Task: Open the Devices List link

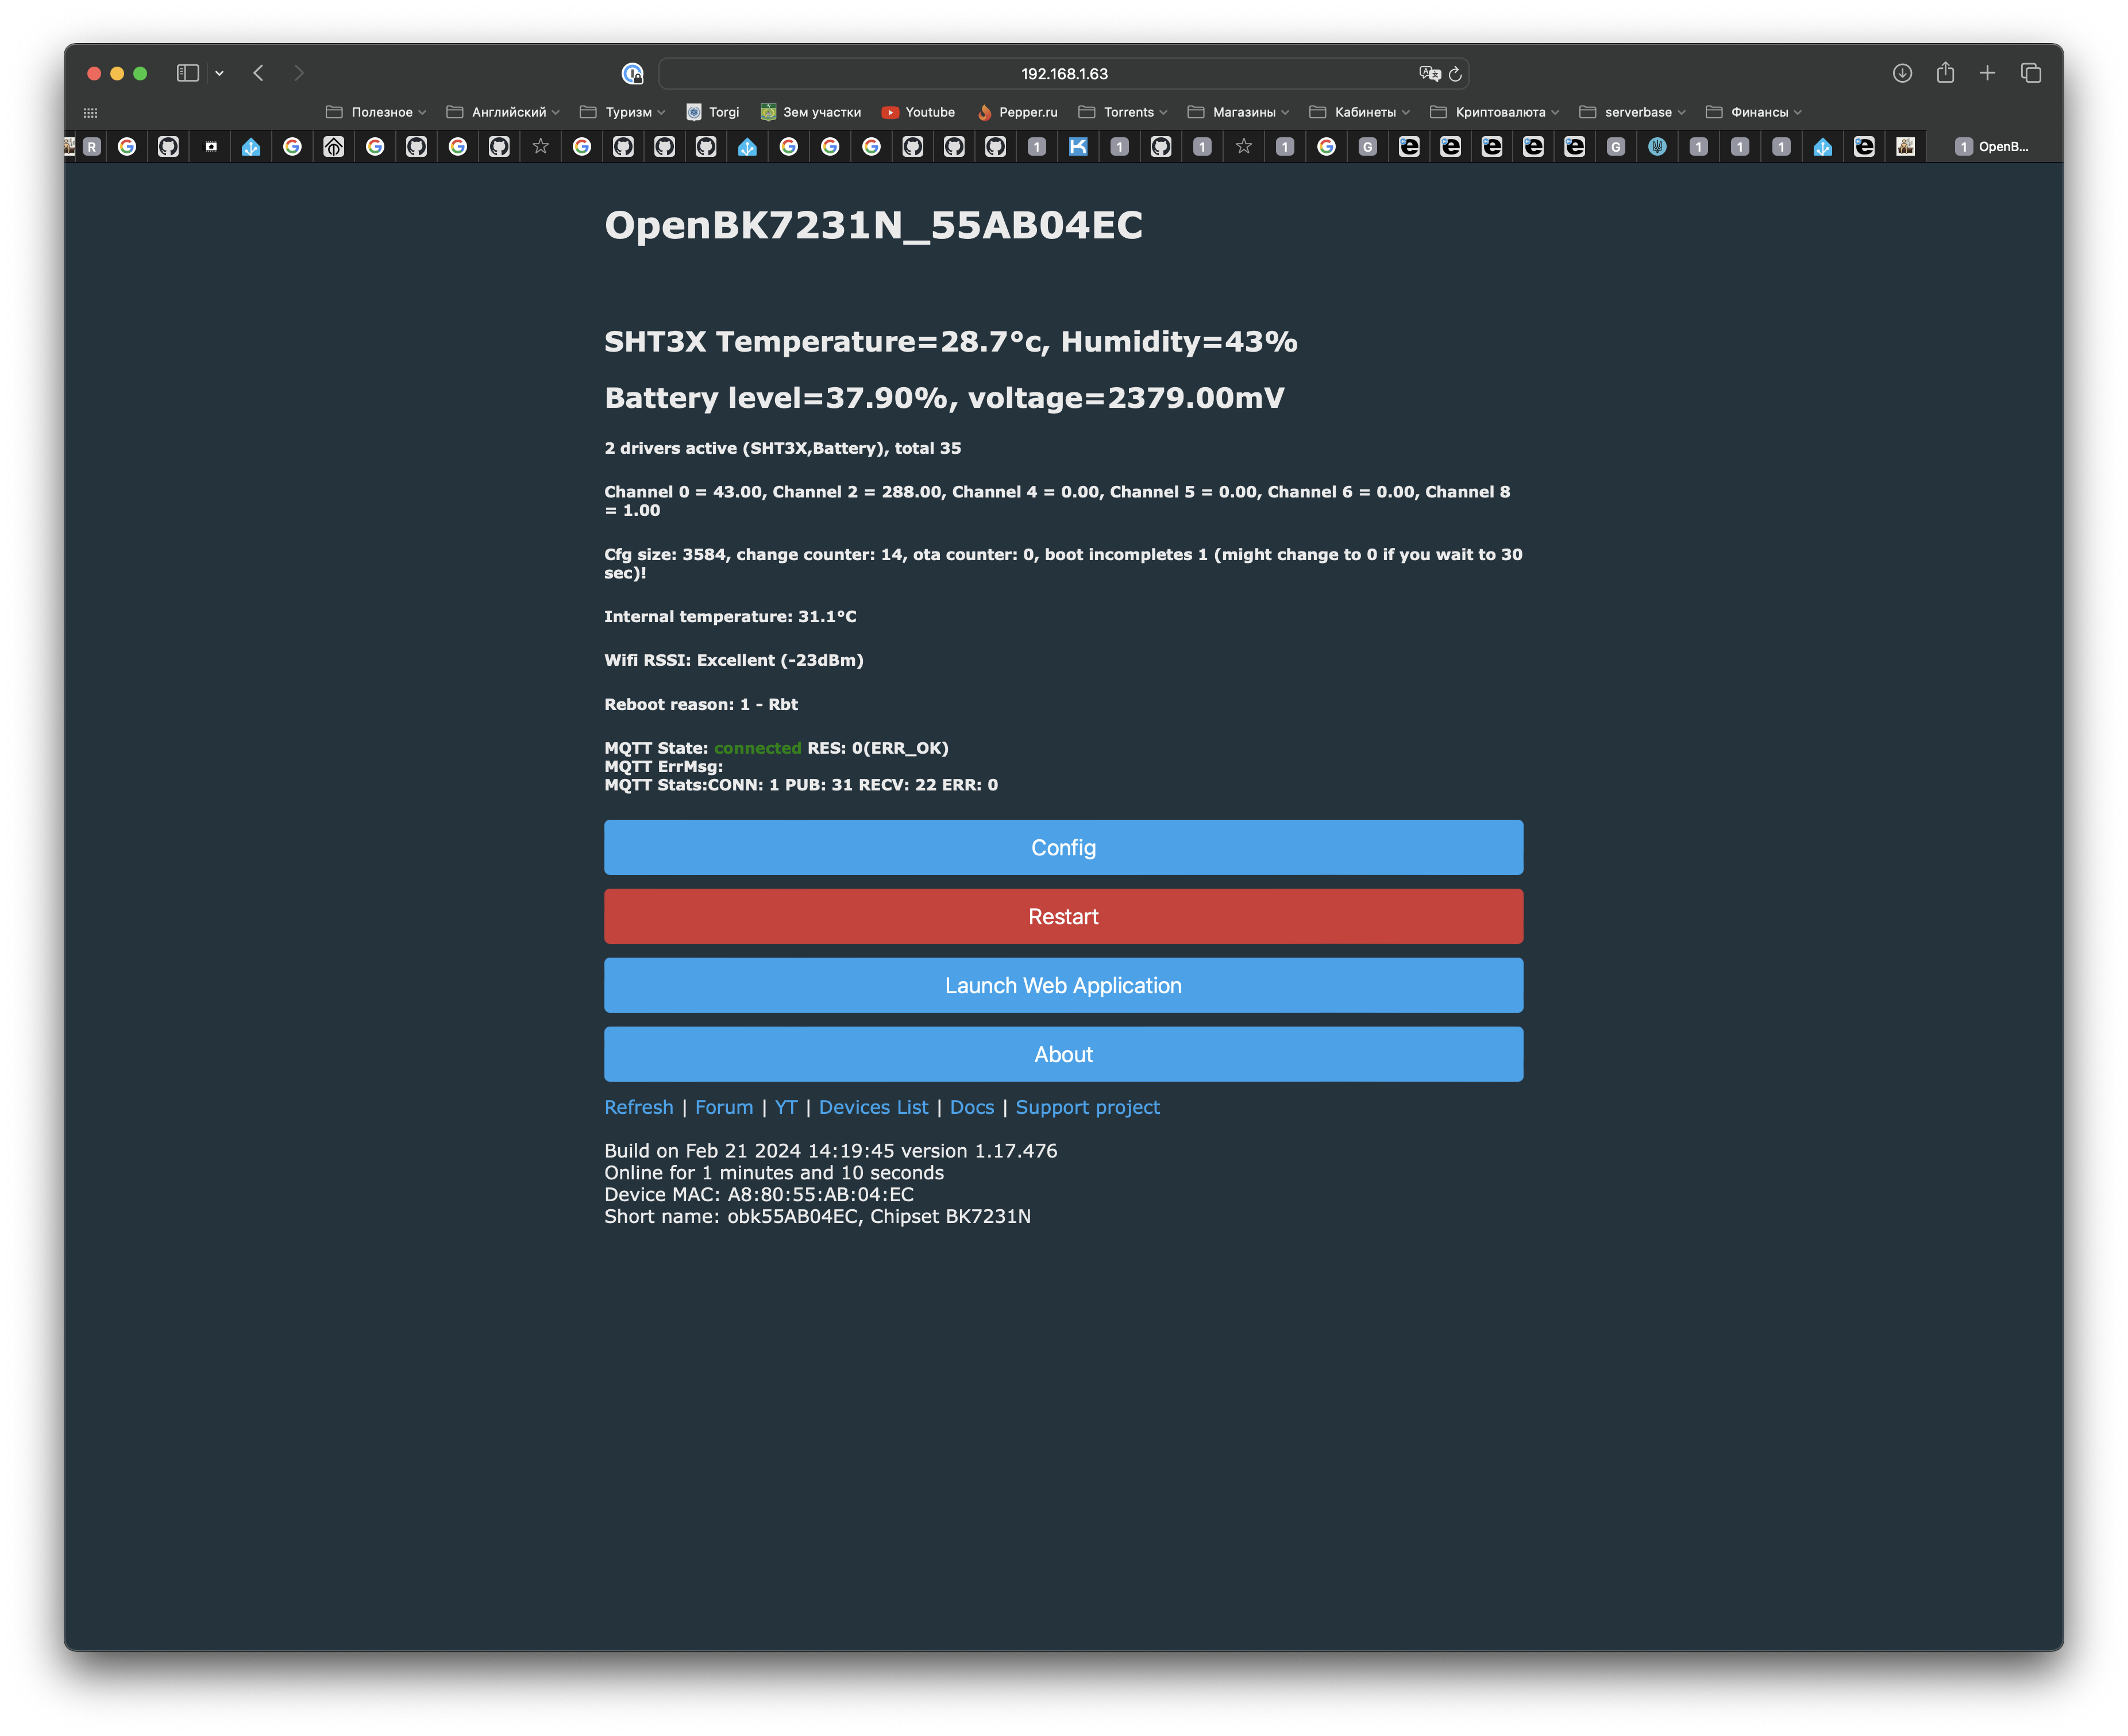Action: coord(873,1107)
